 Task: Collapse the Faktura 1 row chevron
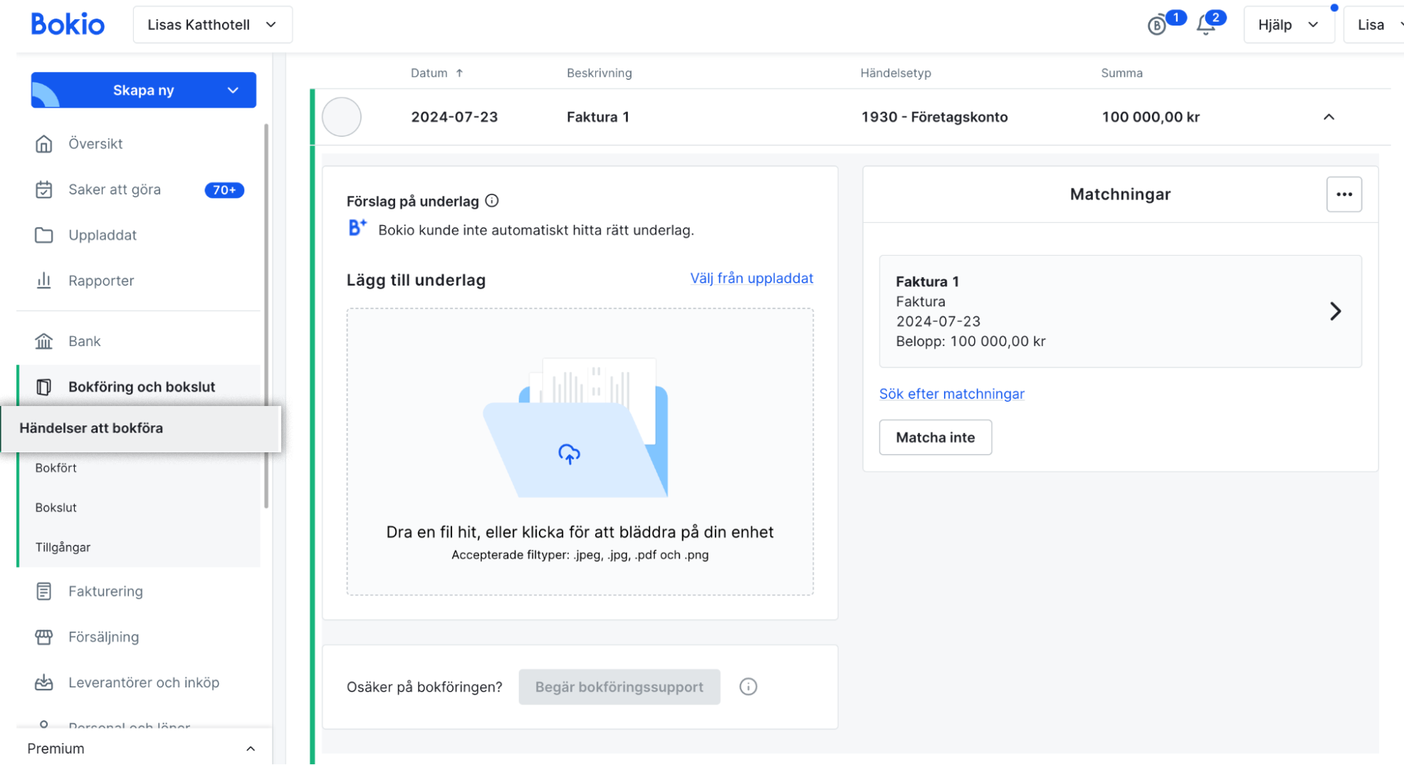pos(1329,117)
